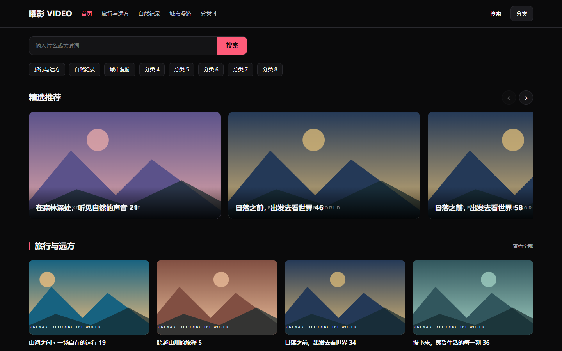Open featured card 日落之前，出发去看世界 46

pyautogui.click(x=324, y=165)
